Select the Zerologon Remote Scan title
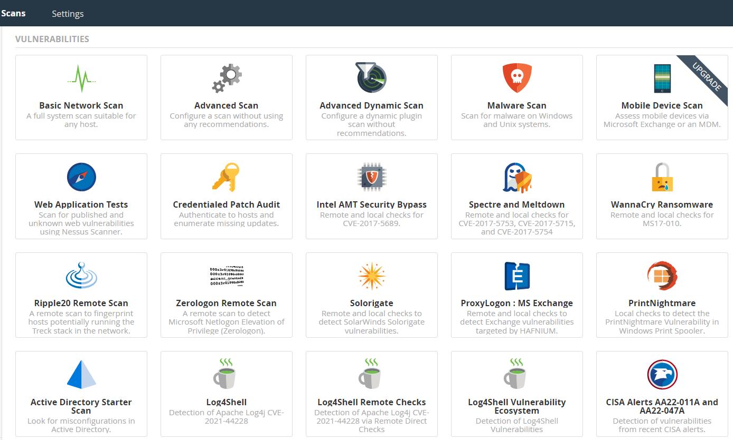The height and width of the screenshot is (440, 733). (227, 303)
